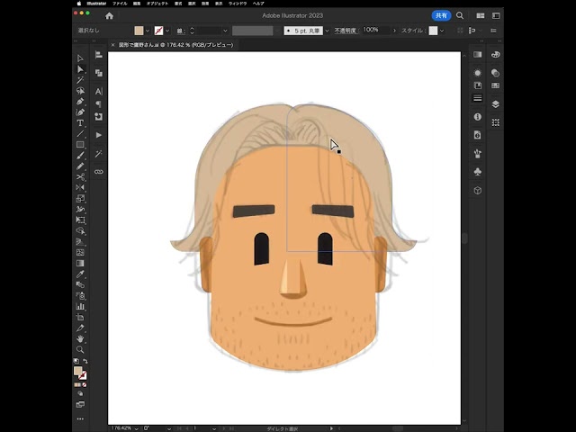Pick the Lasso tool
Viewport: 576px width, 432px height.
pyautogui.click(x=80, y=91)
